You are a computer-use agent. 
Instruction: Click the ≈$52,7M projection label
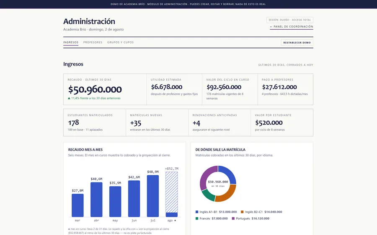tap(172, 169)
